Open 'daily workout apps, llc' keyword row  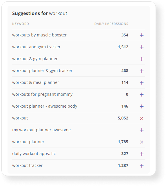[x=79, y=154]
